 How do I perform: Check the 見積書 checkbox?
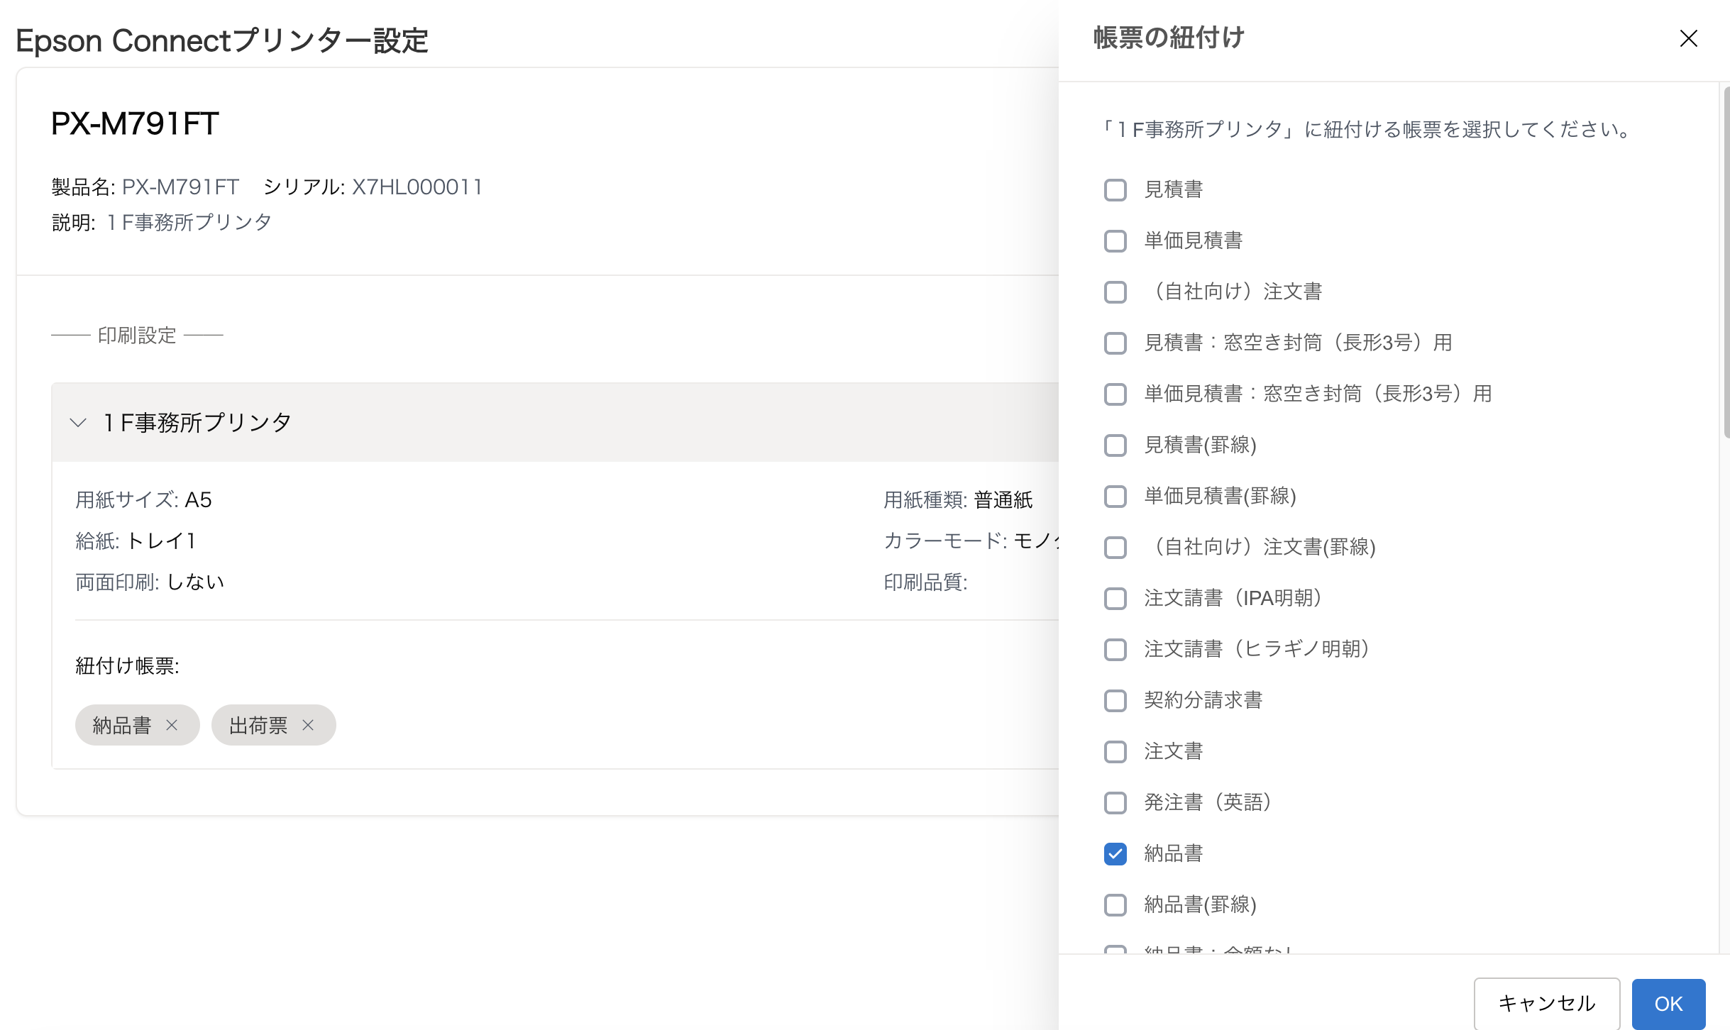click(1115, 190)
